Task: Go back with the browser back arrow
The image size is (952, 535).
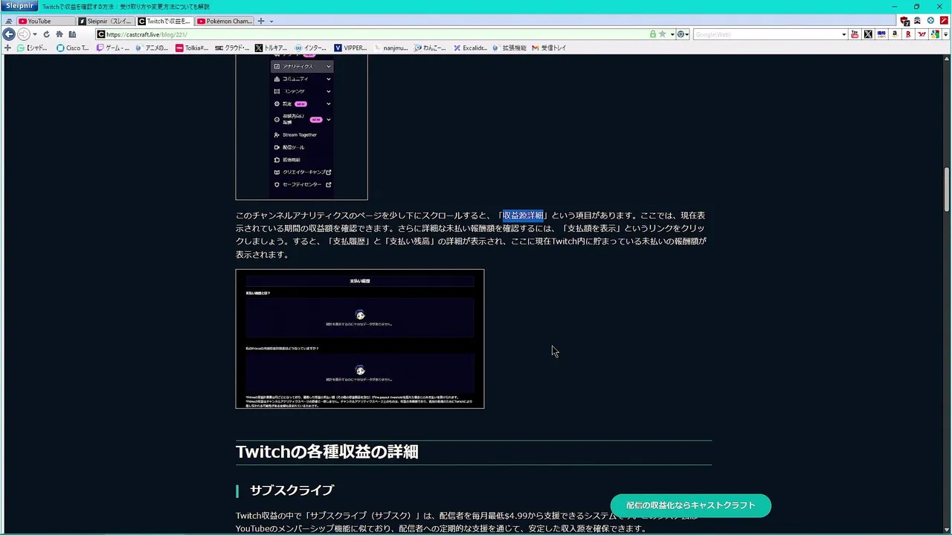Action: coord(9,34)
